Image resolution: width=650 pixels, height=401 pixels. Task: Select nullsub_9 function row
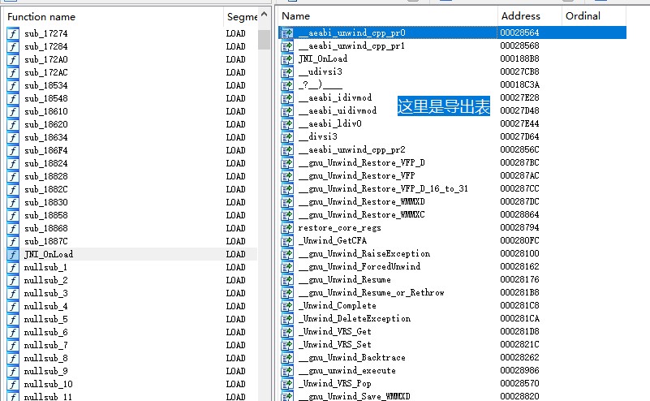131,371
